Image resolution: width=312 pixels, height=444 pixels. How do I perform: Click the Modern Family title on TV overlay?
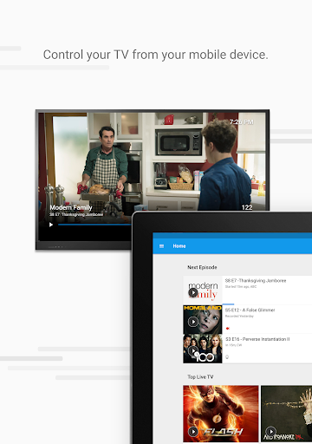[x=71, y=207]
